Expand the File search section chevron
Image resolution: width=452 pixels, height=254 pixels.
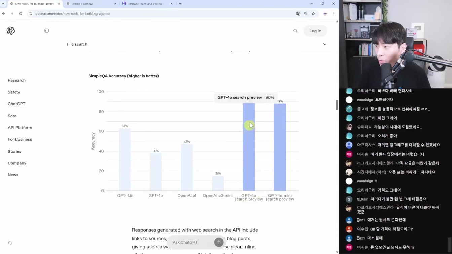[325, 44]
